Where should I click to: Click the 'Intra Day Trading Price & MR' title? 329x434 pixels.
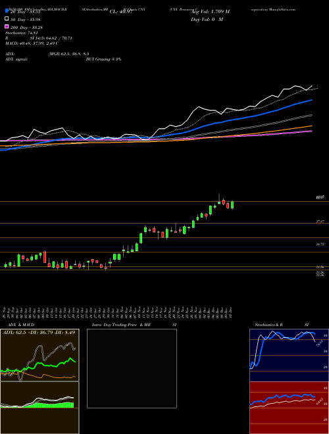tap(122, 325)
